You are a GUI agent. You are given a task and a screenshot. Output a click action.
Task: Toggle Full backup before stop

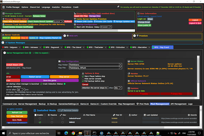pyautogui.click(x=83, y=81)
